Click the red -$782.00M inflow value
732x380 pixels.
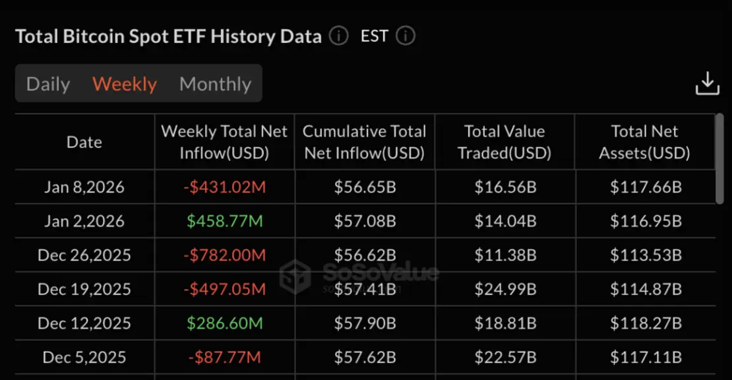pyautogui.click(x=224, y=255)
